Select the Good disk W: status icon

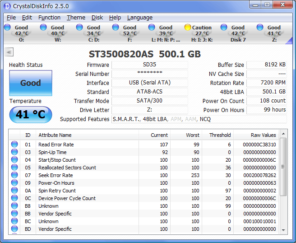pos(43,28)
